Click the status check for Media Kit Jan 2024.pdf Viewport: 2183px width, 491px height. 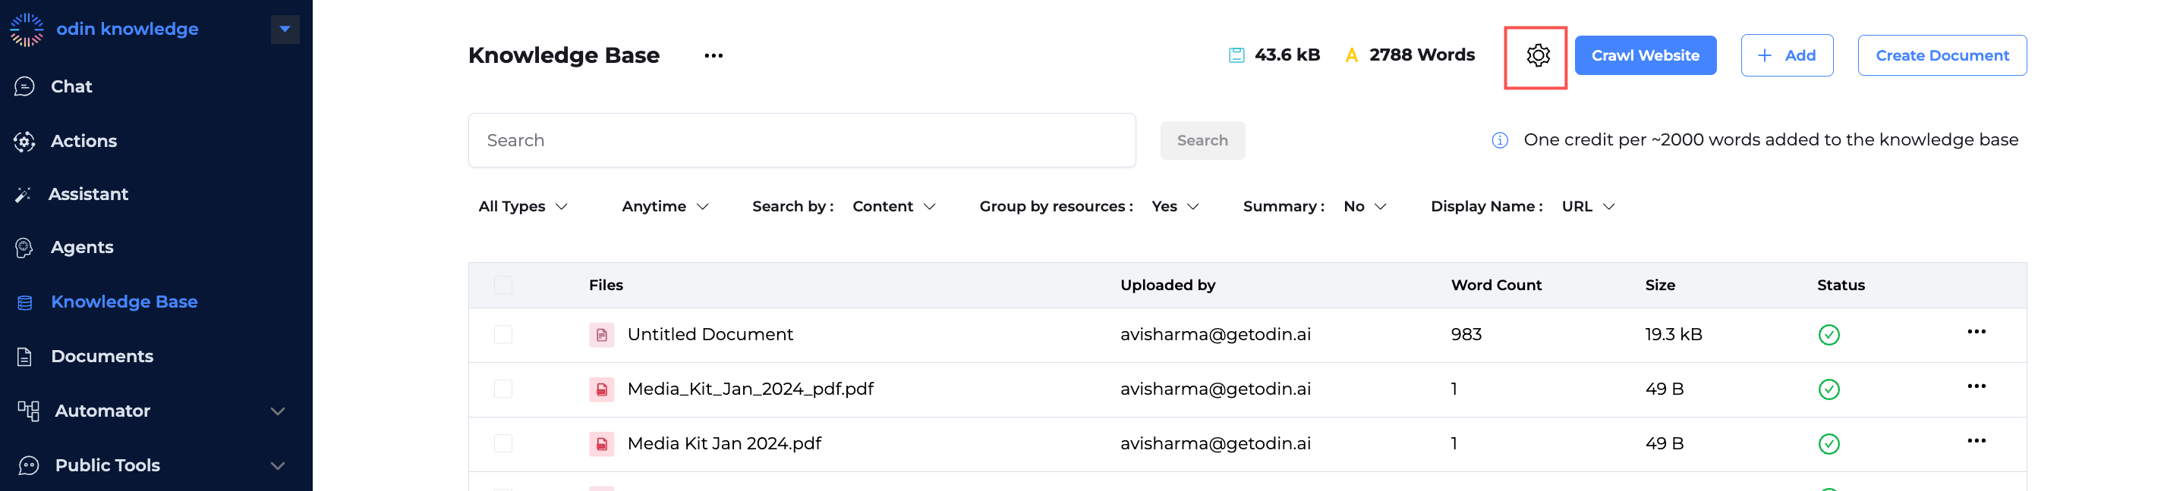[x=1829, y=443]
